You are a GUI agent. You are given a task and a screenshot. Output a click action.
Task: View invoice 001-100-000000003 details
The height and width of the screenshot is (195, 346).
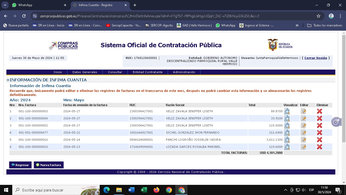(287, 111)
